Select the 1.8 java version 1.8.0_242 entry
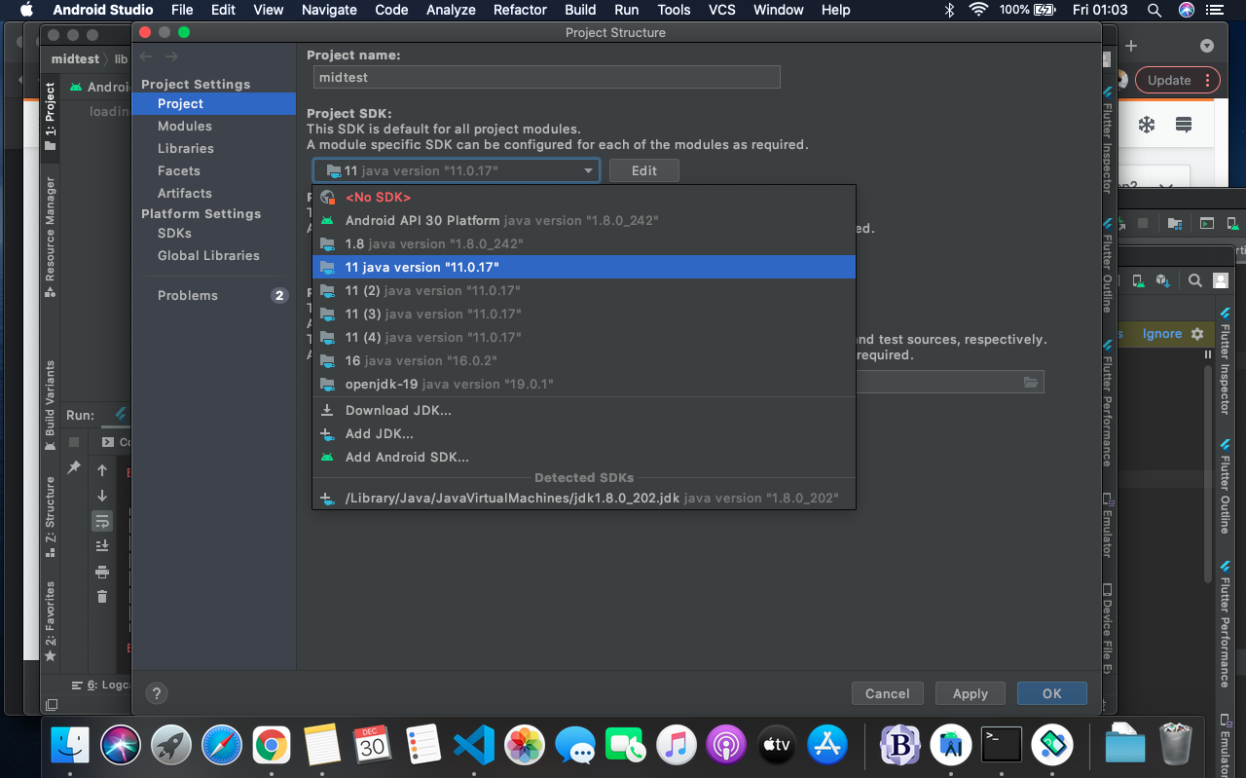This screenshot has width=1246, height=778. [x=583, y=243]
